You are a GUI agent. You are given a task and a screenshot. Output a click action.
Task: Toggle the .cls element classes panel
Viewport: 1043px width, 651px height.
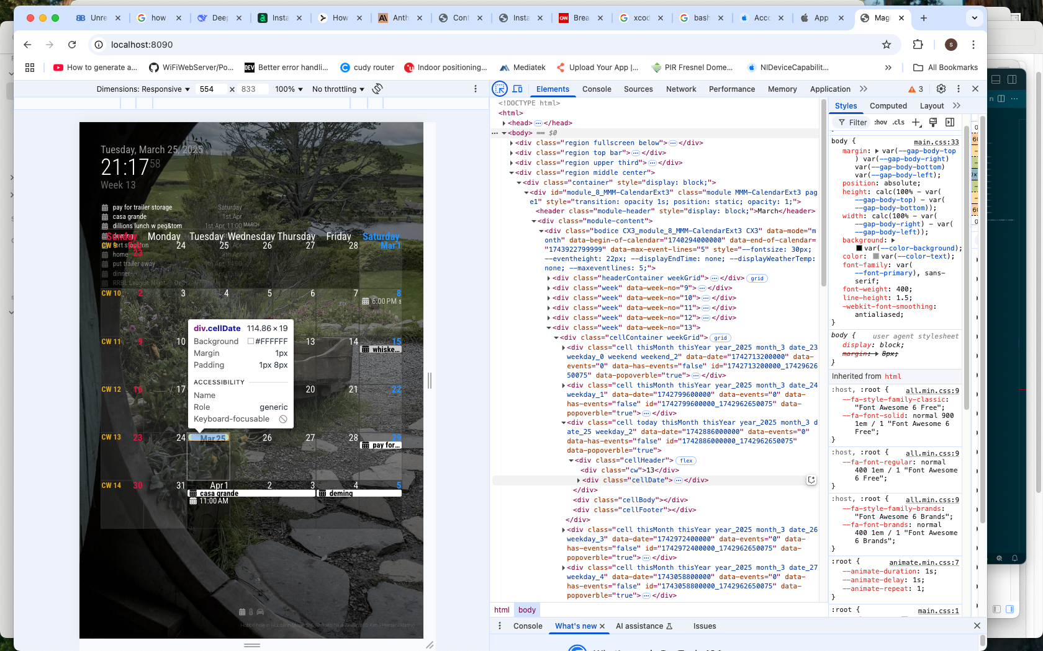(x=898, y=122)
